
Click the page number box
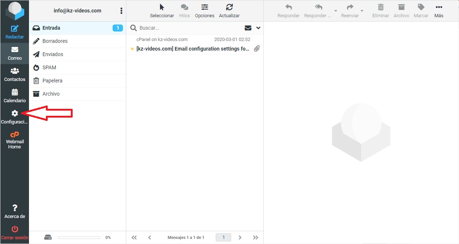[223, 237]
